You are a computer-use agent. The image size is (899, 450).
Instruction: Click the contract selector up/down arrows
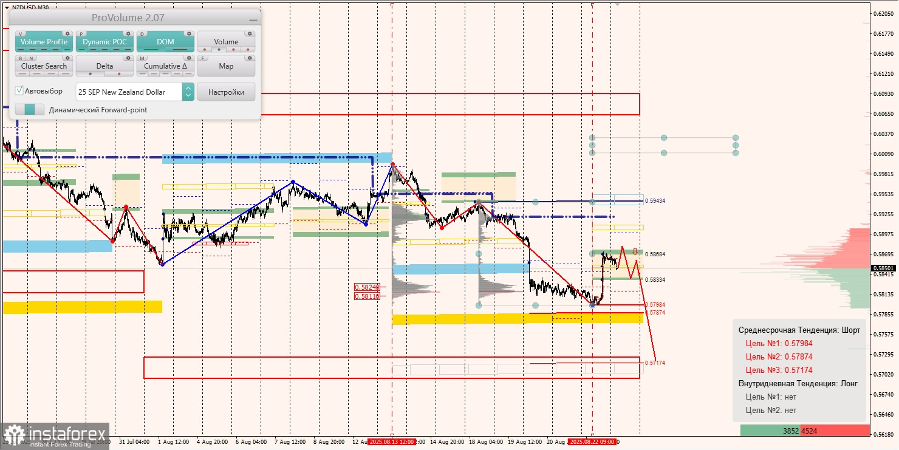tap(188, 92)
